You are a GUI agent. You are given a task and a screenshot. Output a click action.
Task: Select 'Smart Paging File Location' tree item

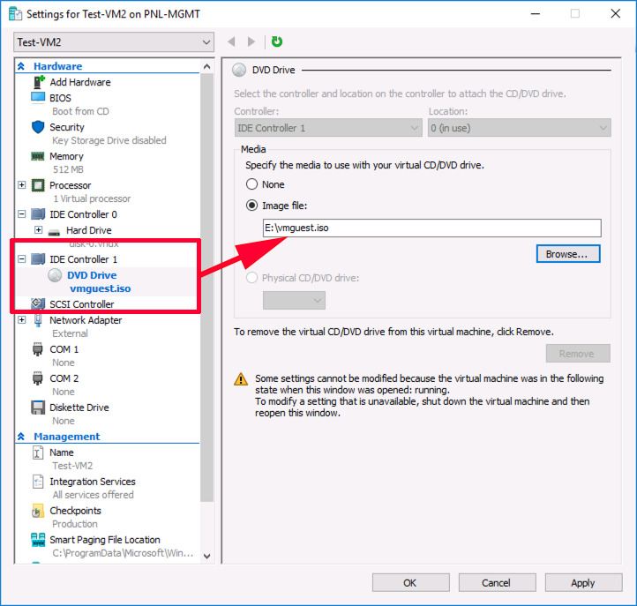coord(105,540)
